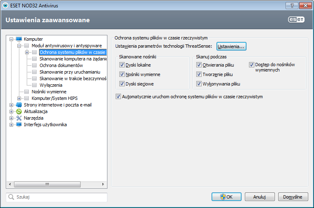
Task: Expand the Komputer/System HIPS node
Action: pyautogui.click(x=19, y=98)
